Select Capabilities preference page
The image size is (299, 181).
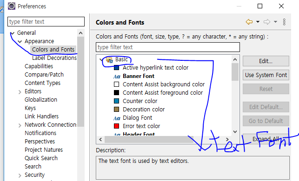[39, 66]
